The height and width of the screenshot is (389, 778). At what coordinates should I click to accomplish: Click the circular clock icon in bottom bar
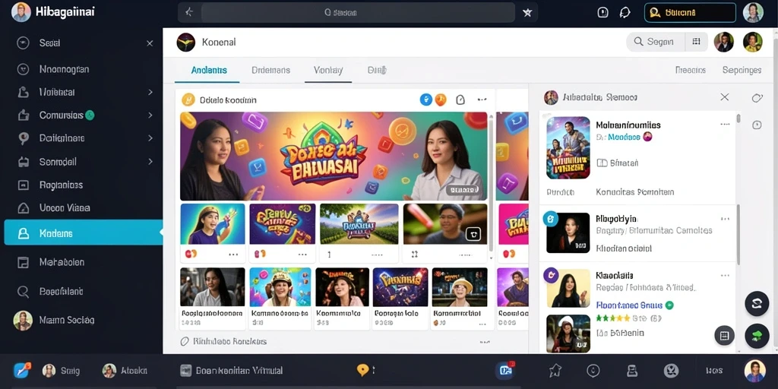pos(593,370)
